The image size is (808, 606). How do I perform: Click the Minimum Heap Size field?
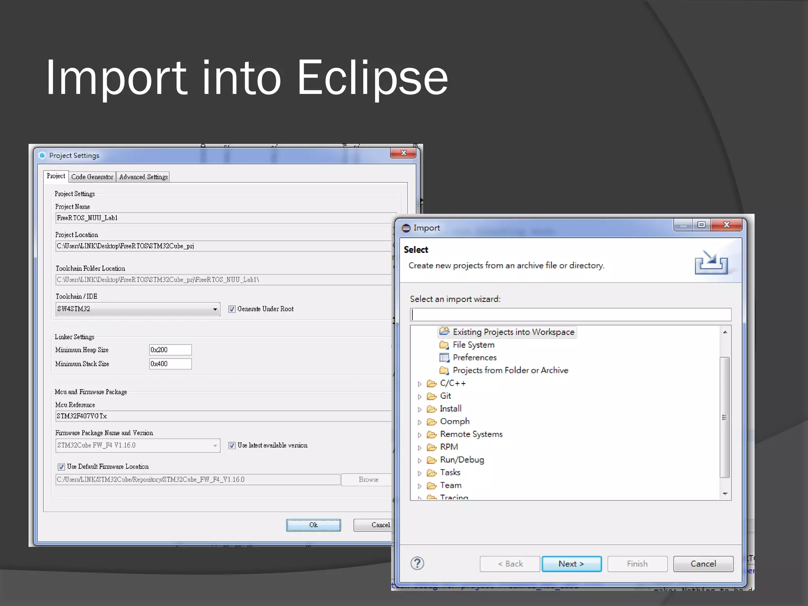pyautogui.click(x=170, y=350)
